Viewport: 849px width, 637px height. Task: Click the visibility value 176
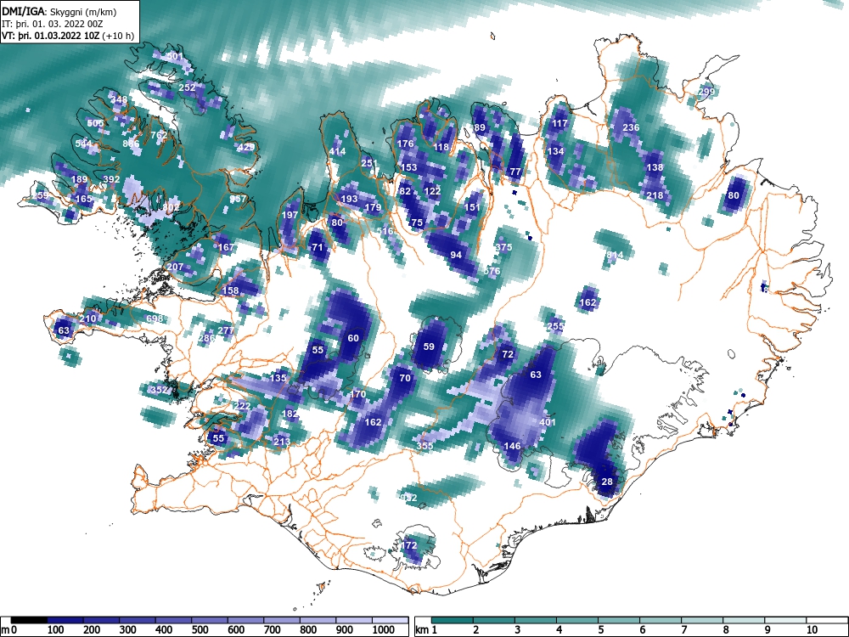pyautogui.click(x=406, y=144)
